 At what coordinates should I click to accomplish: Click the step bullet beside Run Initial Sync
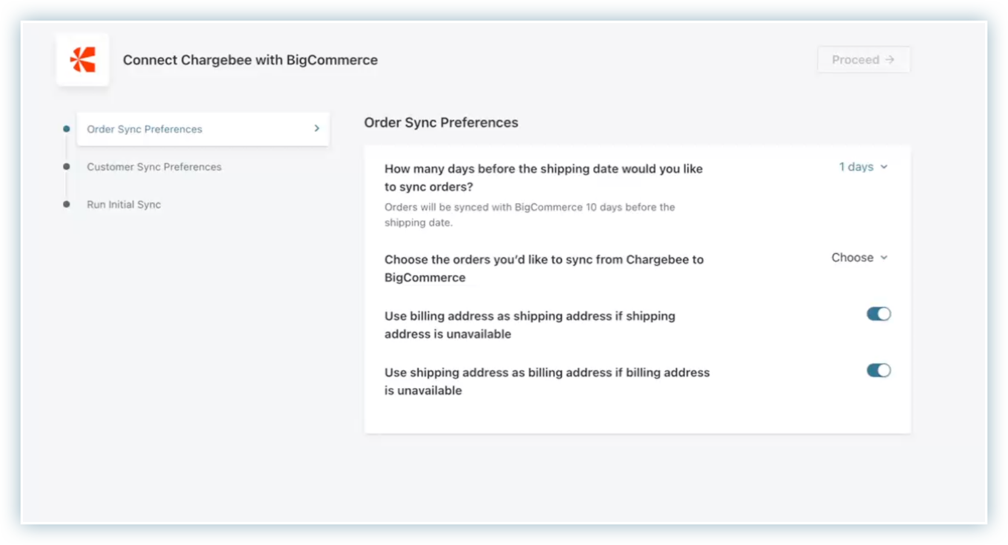tap(67, 204)
